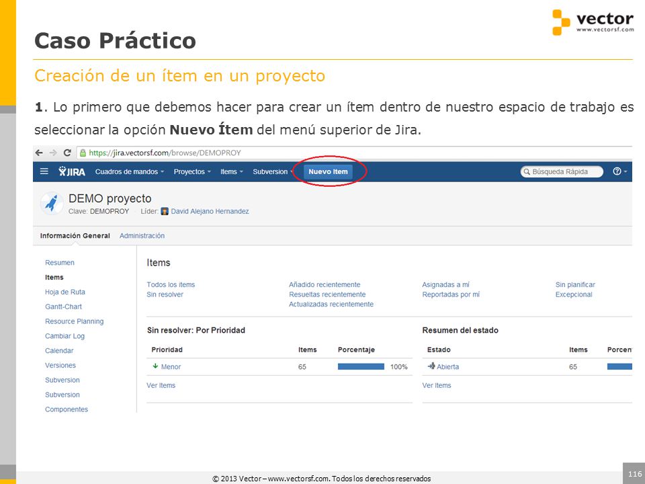Open Calendar in the sidebar
The width and height of the screenshot is (645, 484).
tap(59, 351)
